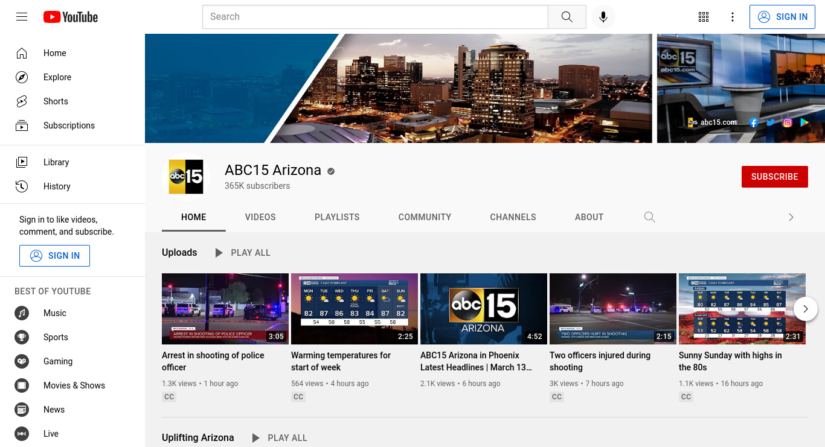This screenshot has width=825, height=447.
Task: Open title 'Warming temperatures for start of week'
Action: [x=341, y=361]
